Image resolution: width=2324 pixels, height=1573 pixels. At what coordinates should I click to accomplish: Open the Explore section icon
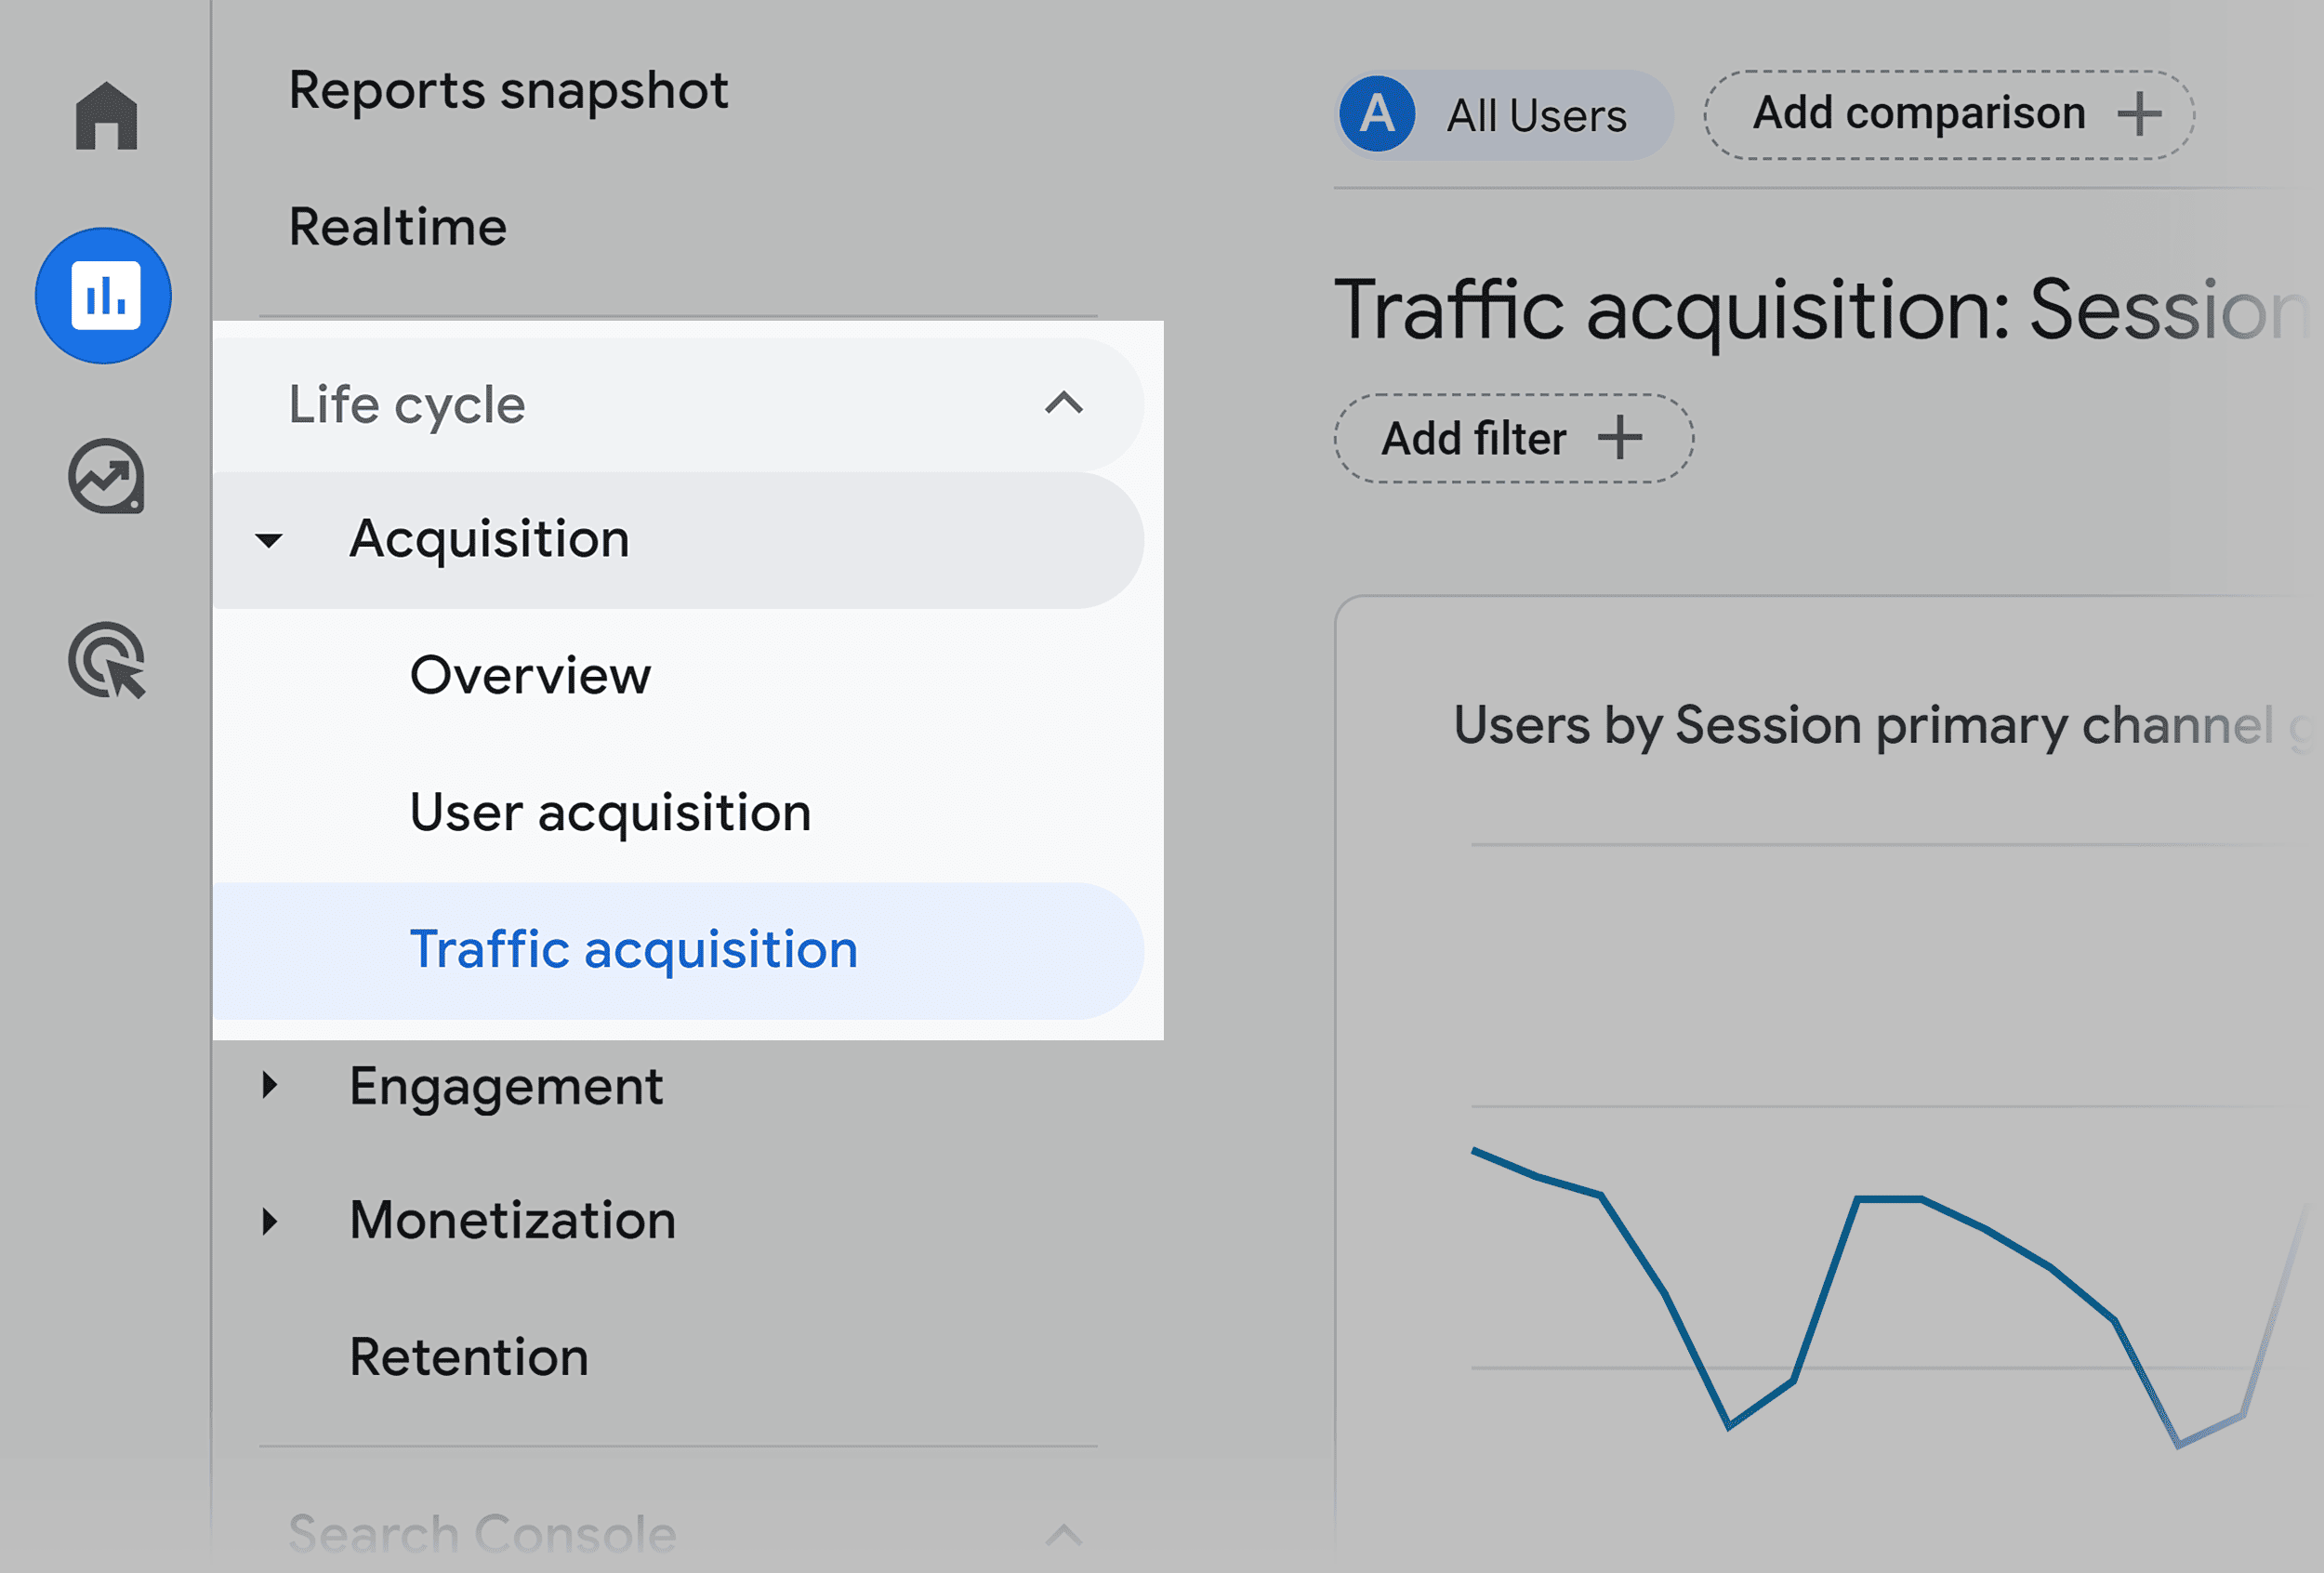(x=104, y=477)
